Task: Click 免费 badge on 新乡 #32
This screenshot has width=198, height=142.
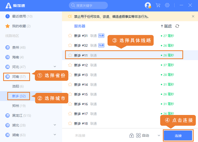Action: click(101, 45)
